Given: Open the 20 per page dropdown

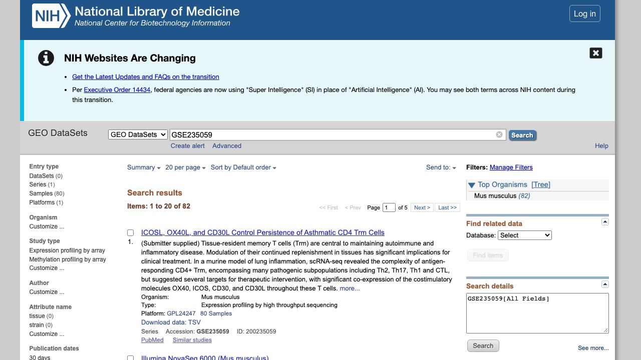Looking at the screenshot, I should (185, 167).
